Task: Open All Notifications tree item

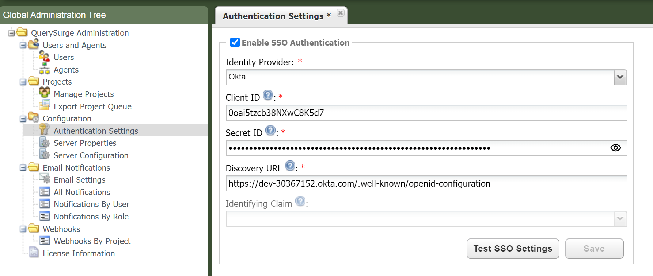Action: [82, 192]
